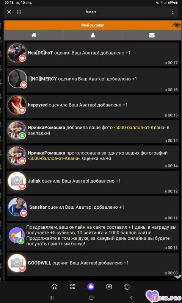Open the profile person icon tab
This screenshot has width=182, height=303.
pos(93,35)
